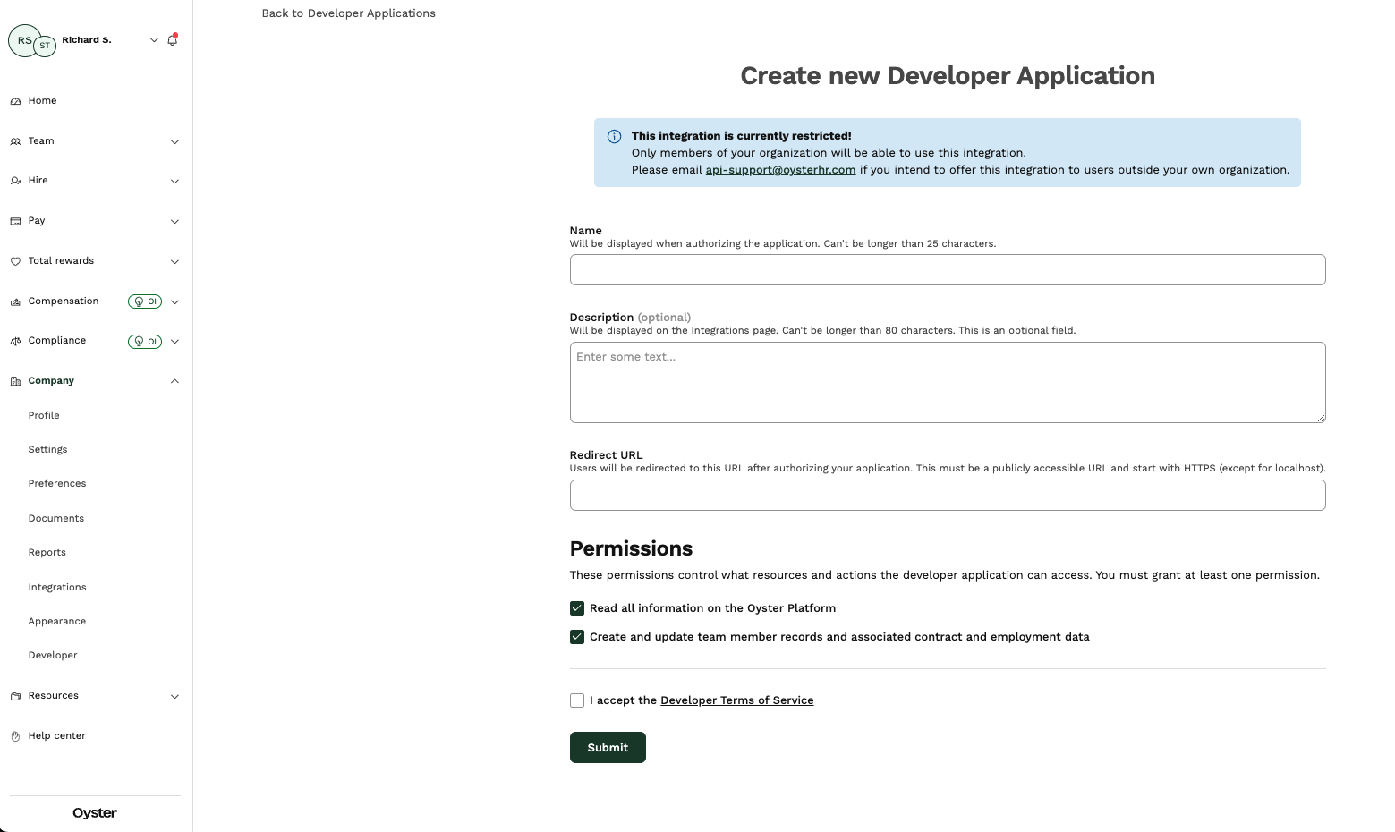This screenshot has width=1395, height=832.
Task: Click the Submit button
Action: click(608, 747)
